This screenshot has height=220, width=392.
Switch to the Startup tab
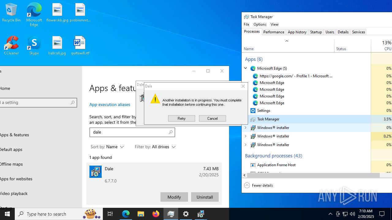316,32
